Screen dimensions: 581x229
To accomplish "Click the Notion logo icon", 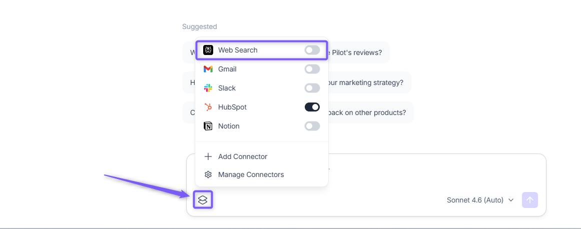I will (x=208, y=126).
